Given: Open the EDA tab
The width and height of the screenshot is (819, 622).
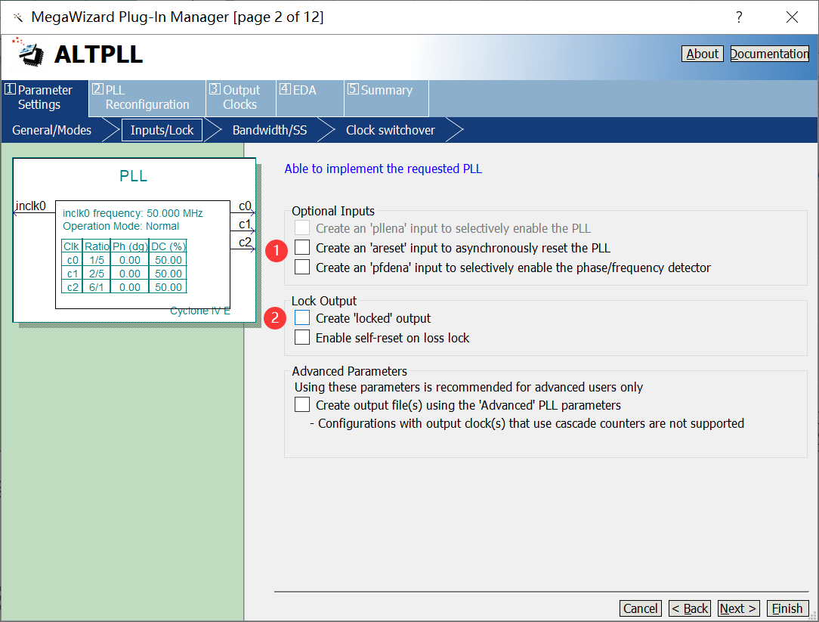Looking at the screenshot, I should click(310, 97).
